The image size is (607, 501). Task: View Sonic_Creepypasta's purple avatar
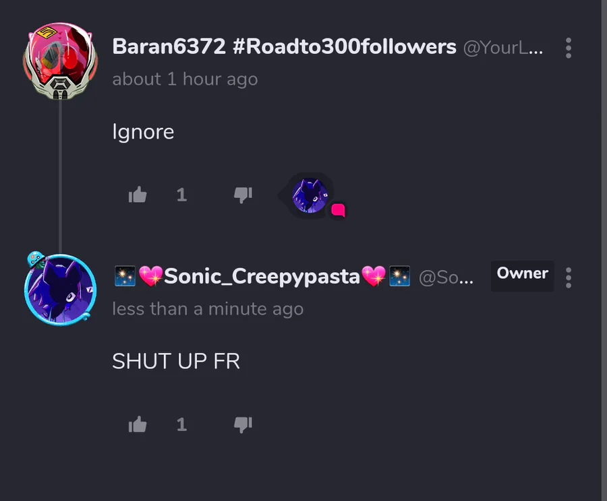tap(61, 290)
